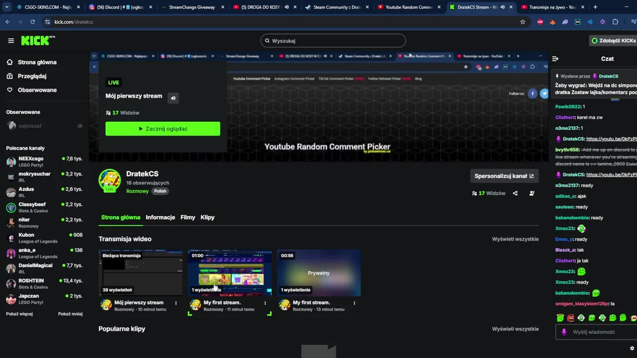Open options for 'Mój pierwszy stream' video
This screenshot has height=358, width=637.
[x=176, y=303]
